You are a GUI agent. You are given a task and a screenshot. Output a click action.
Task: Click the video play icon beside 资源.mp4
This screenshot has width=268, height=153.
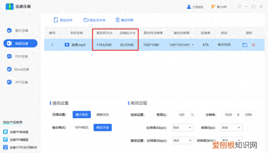(67, 45)
